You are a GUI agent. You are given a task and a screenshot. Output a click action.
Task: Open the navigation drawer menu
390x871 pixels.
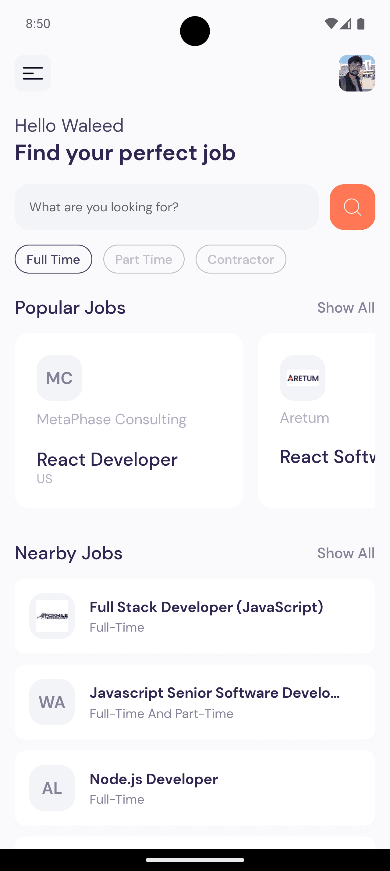33,73
